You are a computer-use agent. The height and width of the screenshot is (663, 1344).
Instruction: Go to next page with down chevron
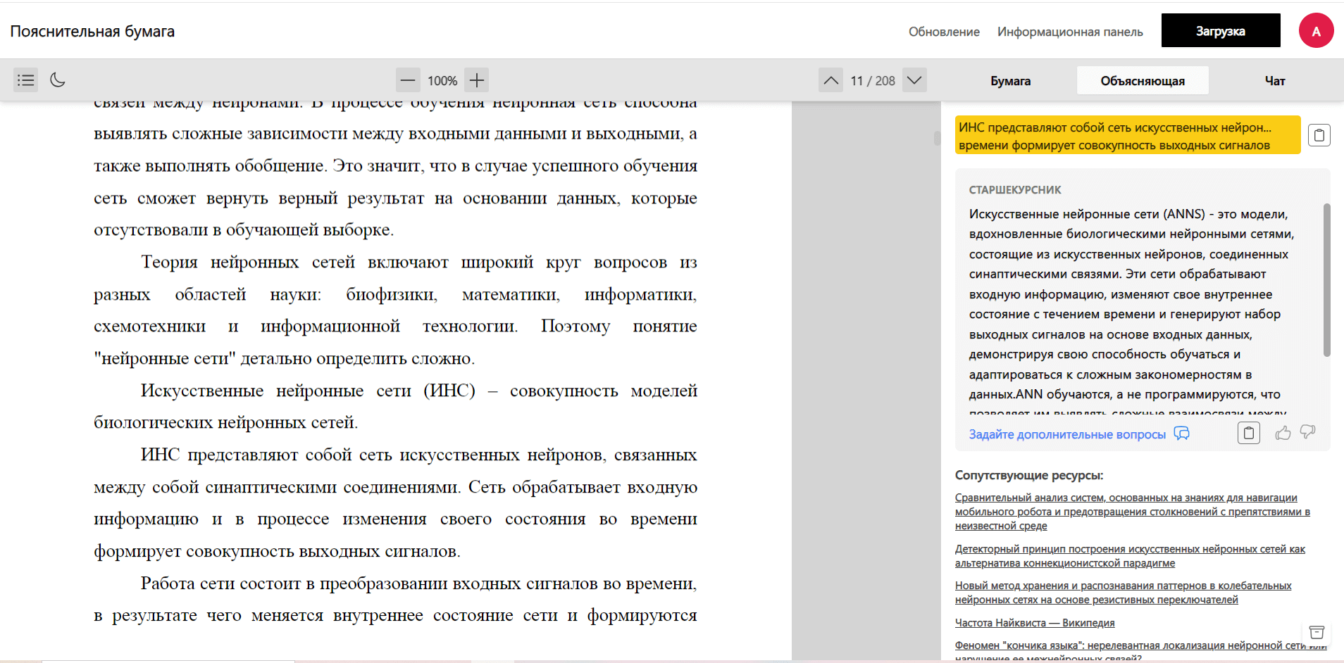point(914,80)
